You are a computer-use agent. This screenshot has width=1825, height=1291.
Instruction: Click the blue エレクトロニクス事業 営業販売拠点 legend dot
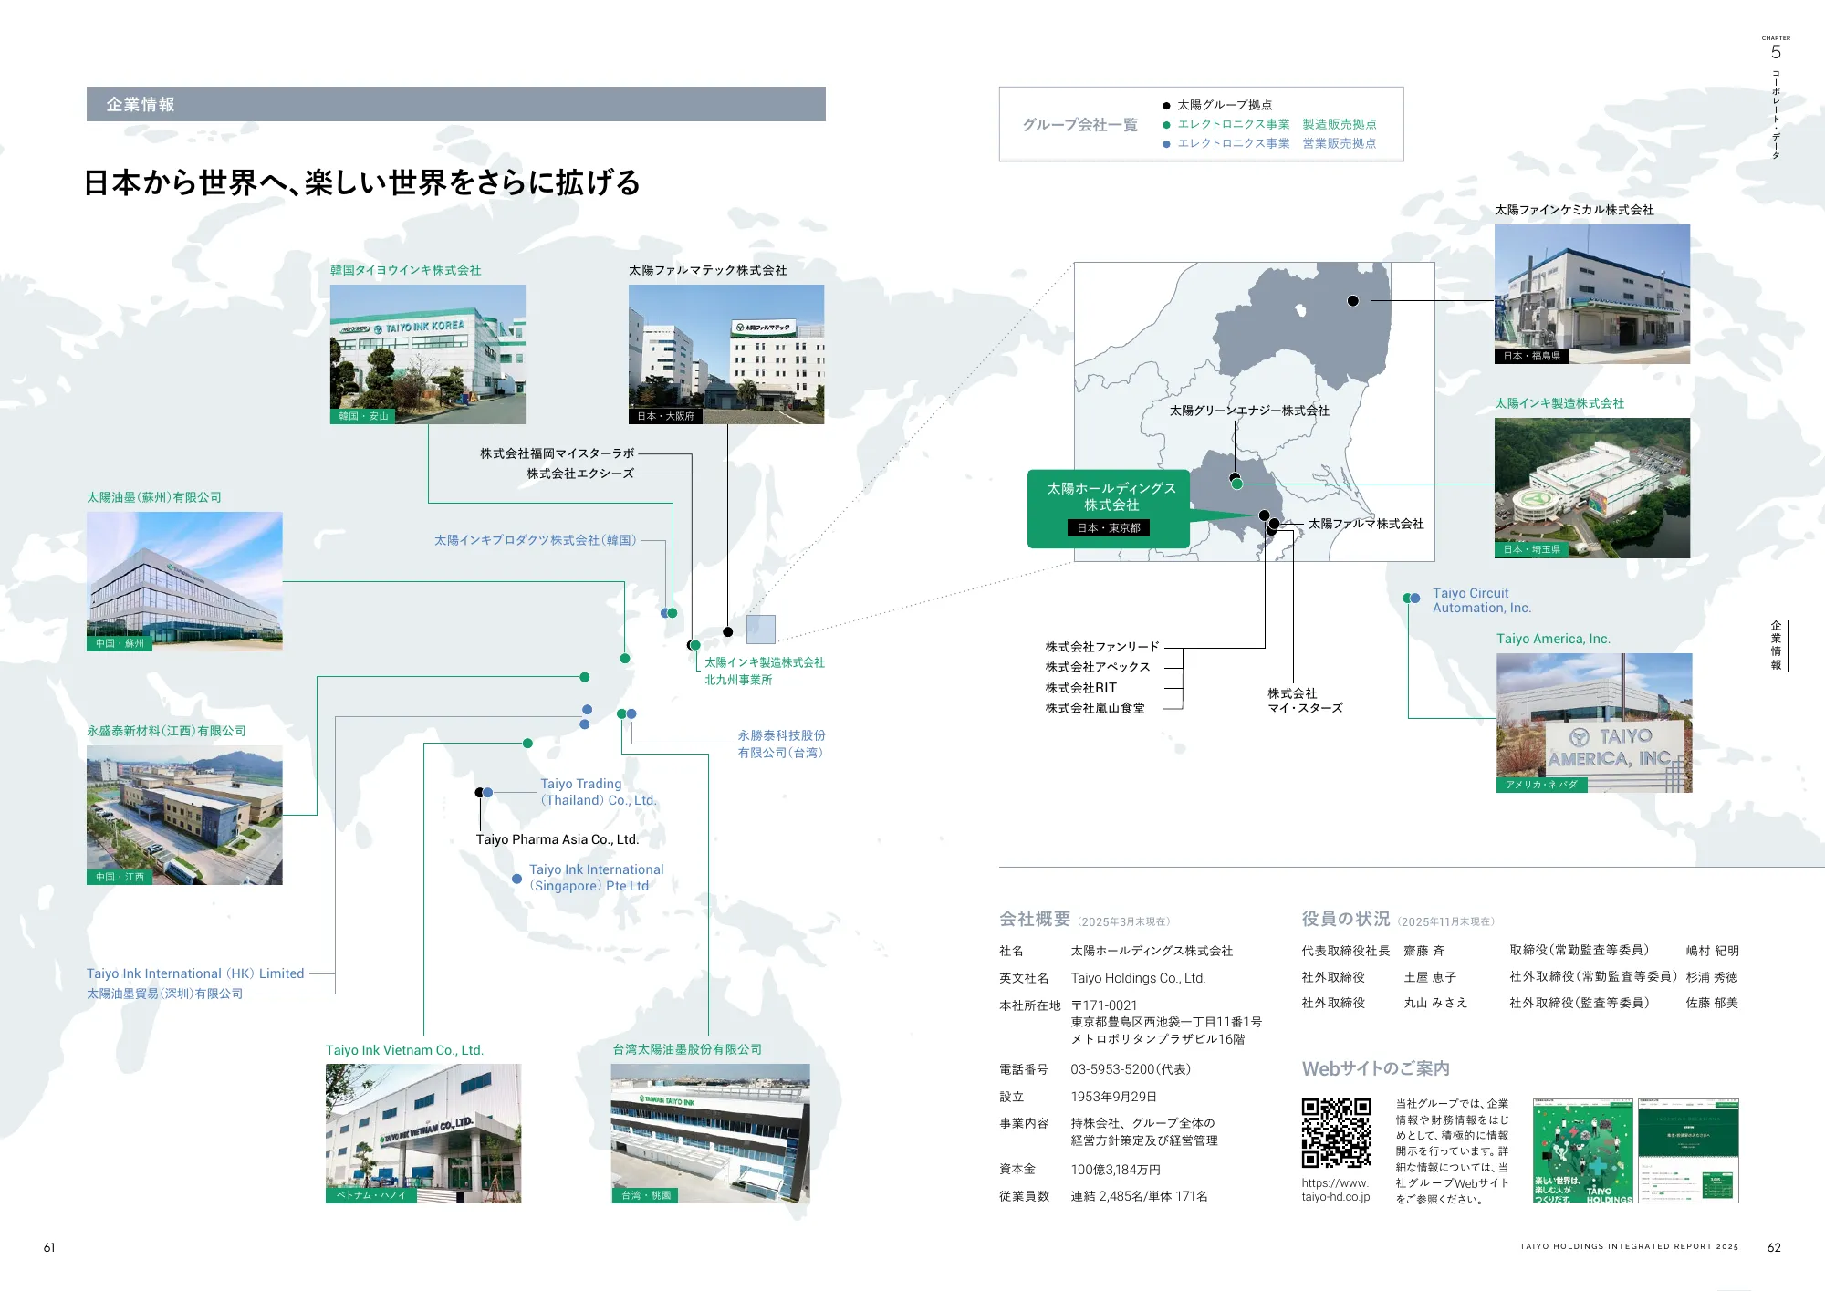(1167, 143)
